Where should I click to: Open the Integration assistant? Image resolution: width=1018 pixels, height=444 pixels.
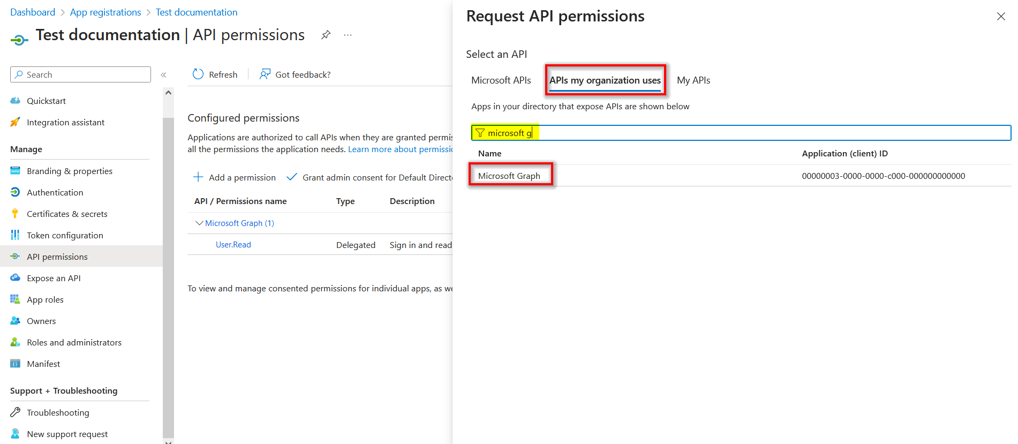click(x=65, y=122)
